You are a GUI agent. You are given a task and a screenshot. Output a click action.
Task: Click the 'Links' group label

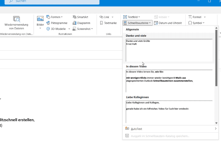109,34
